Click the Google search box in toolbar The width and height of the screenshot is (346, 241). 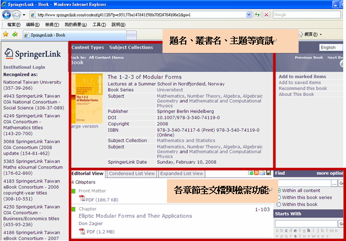tap(307, 15)
